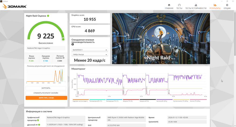The image size is (236, 127).
Task: Select the РЕЗУЛЬТАТЫ results tab
Action: click(215, 7)
